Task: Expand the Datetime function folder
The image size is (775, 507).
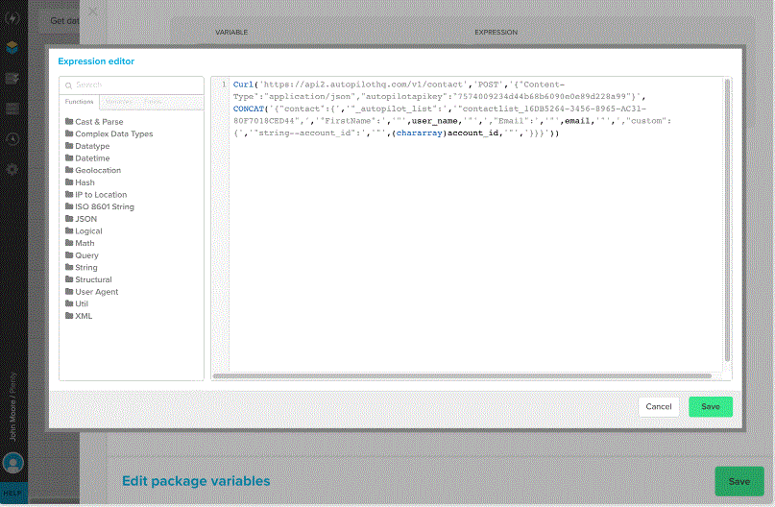Action: click(x=87, y=158)
